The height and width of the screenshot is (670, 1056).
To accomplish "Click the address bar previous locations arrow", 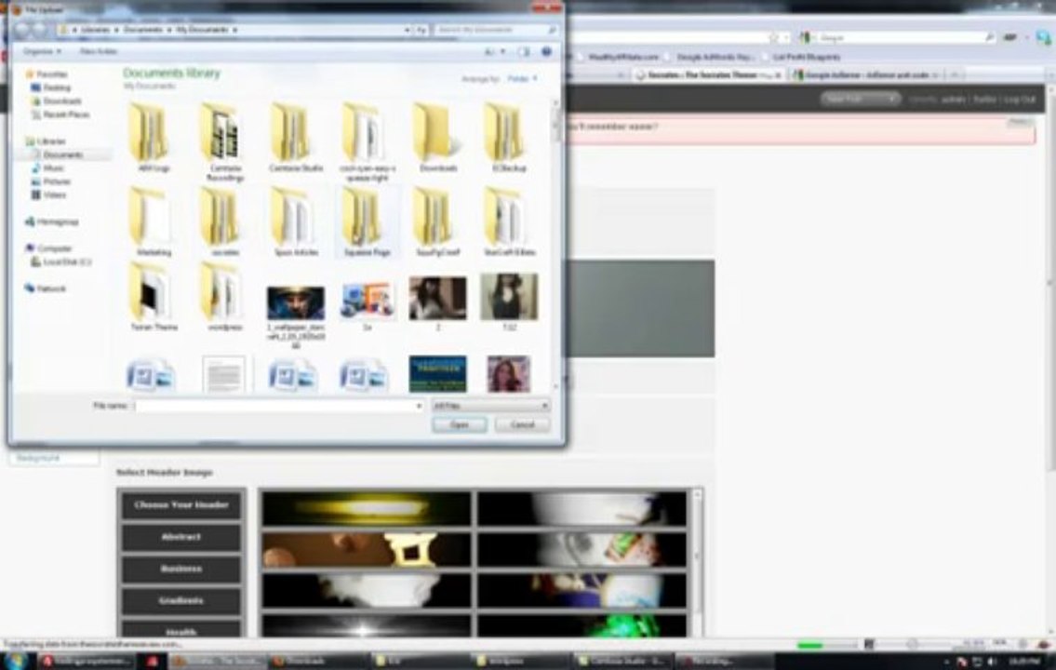I will tap(407, 30).
